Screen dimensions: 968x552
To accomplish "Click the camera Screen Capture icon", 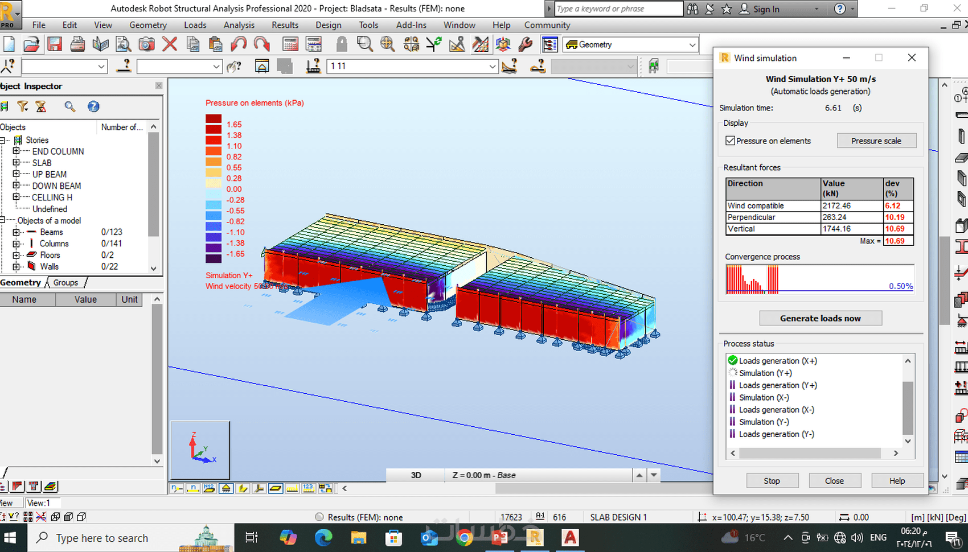I will coord(146,44).
